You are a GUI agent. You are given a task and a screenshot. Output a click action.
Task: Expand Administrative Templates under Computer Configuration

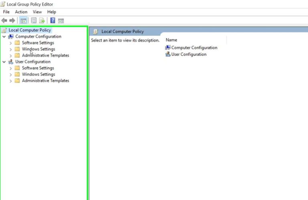pyautogui.click(x=11, y=55)
